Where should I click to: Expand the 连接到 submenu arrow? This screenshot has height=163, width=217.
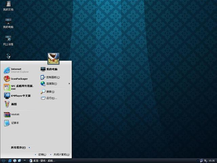pyautogui.click(x=69, y=84)
